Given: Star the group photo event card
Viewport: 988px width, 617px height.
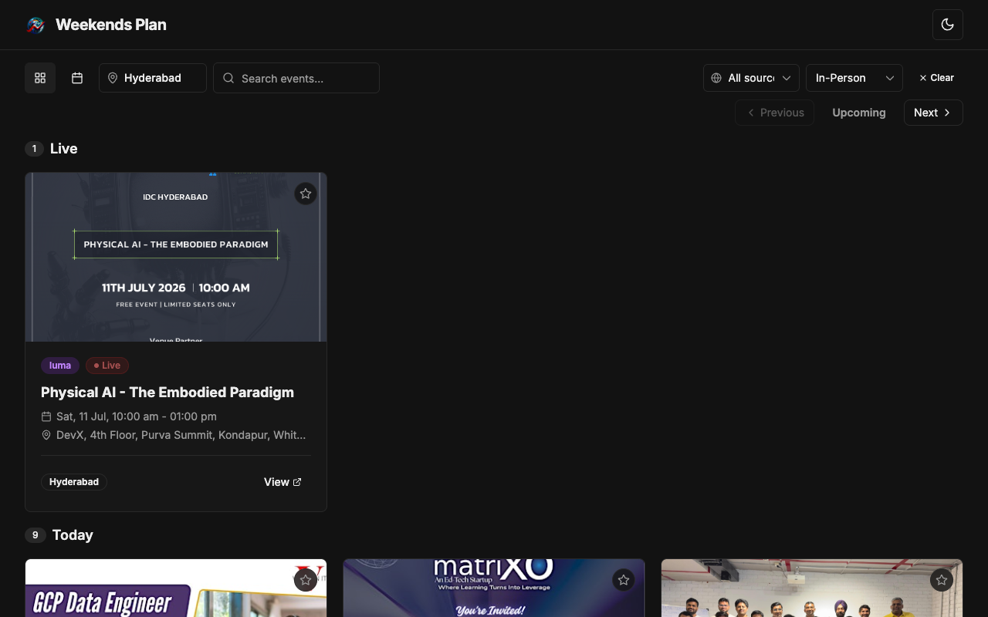Looking at the screenshot, I should click(x=942, y=580).
